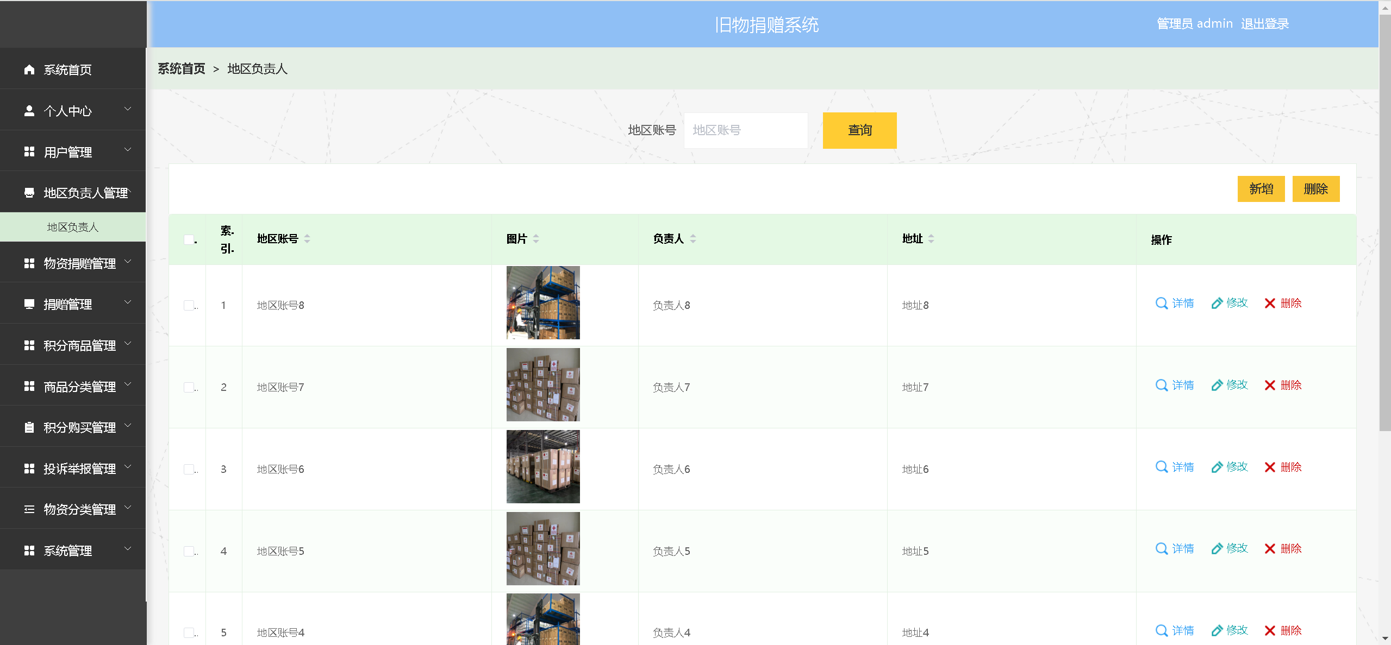Expand the 积分购买管理 menu chevron

[x=128, y=425]
